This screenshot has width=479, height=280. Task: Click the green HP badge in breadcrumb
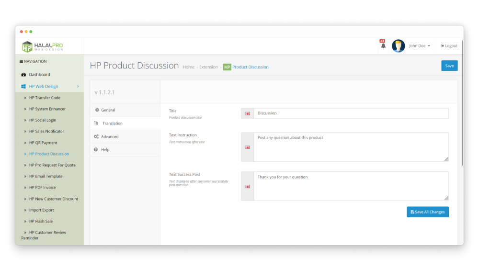pos(227,67)
